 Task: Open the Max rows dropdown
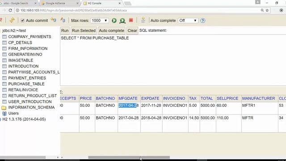99,21
